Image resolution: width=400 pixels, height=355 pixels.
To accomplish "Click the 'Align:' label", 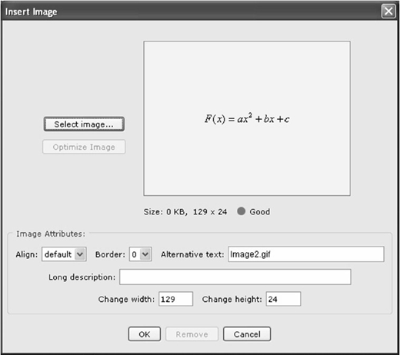I will pos(27,254).
